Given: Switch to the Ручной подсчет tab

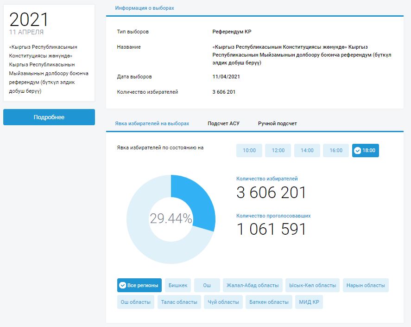Looking at the screenshot, I should pyautogui.click(x=277, y=123).
